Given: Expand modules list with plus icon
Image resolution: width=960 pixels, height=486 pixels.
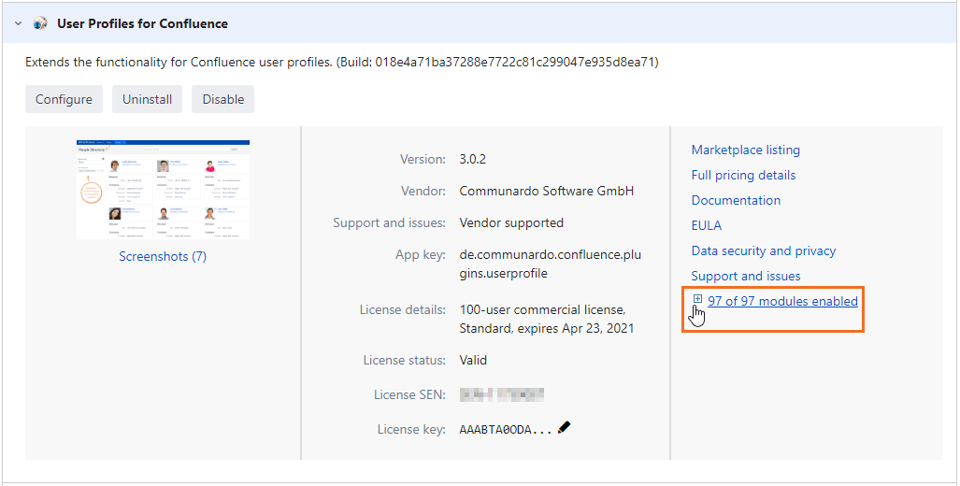Looking at the screenshot, I should 697,299.
